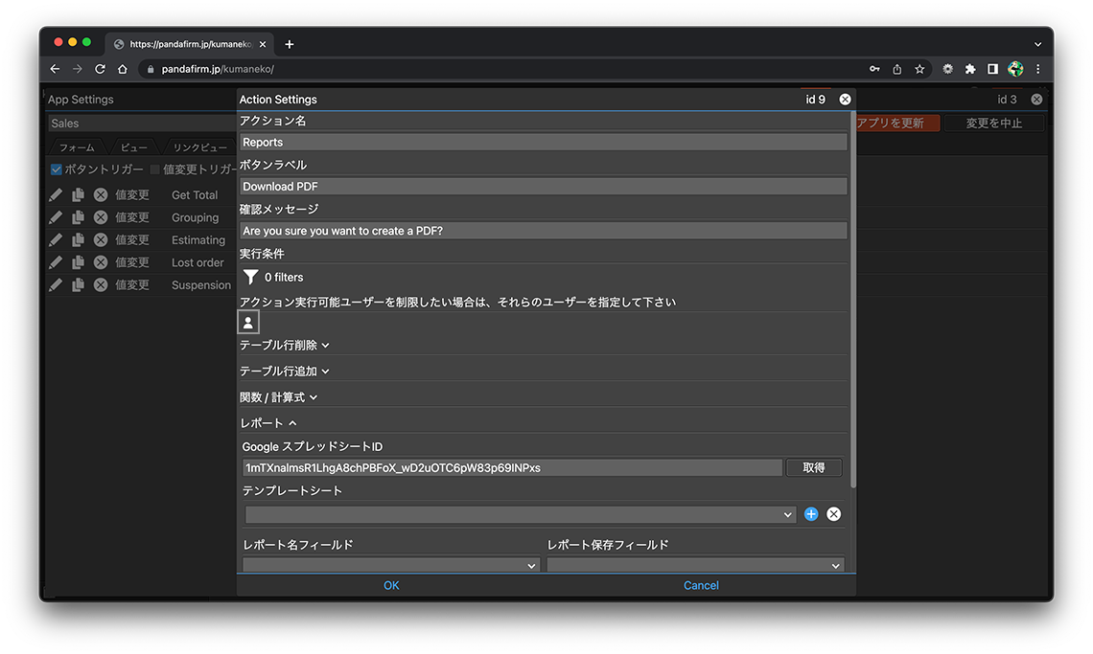The image size is (1093, 654).
Task: Bookmark the page with the star icon
Action: pyautogui.click(x=919, y=69)
